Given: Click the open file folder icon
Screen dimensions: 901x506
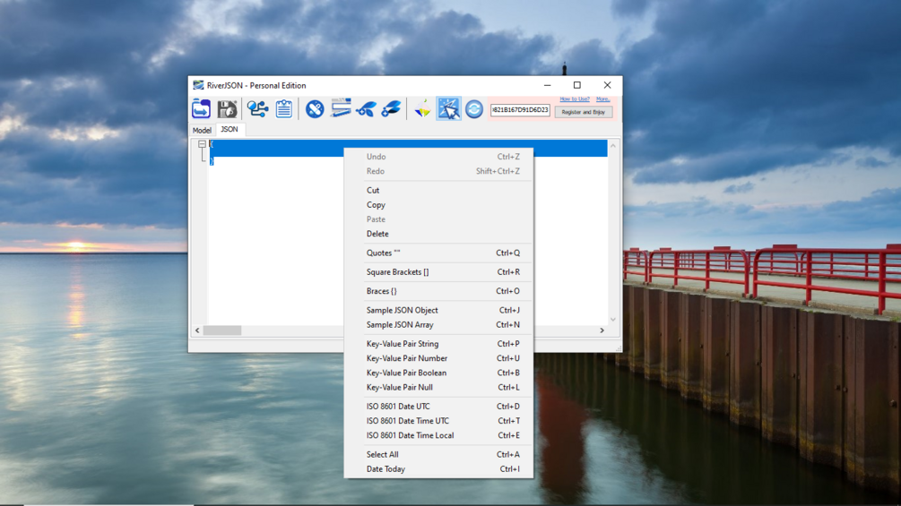Looking at the screenshot, I should [x=201, y=108].
